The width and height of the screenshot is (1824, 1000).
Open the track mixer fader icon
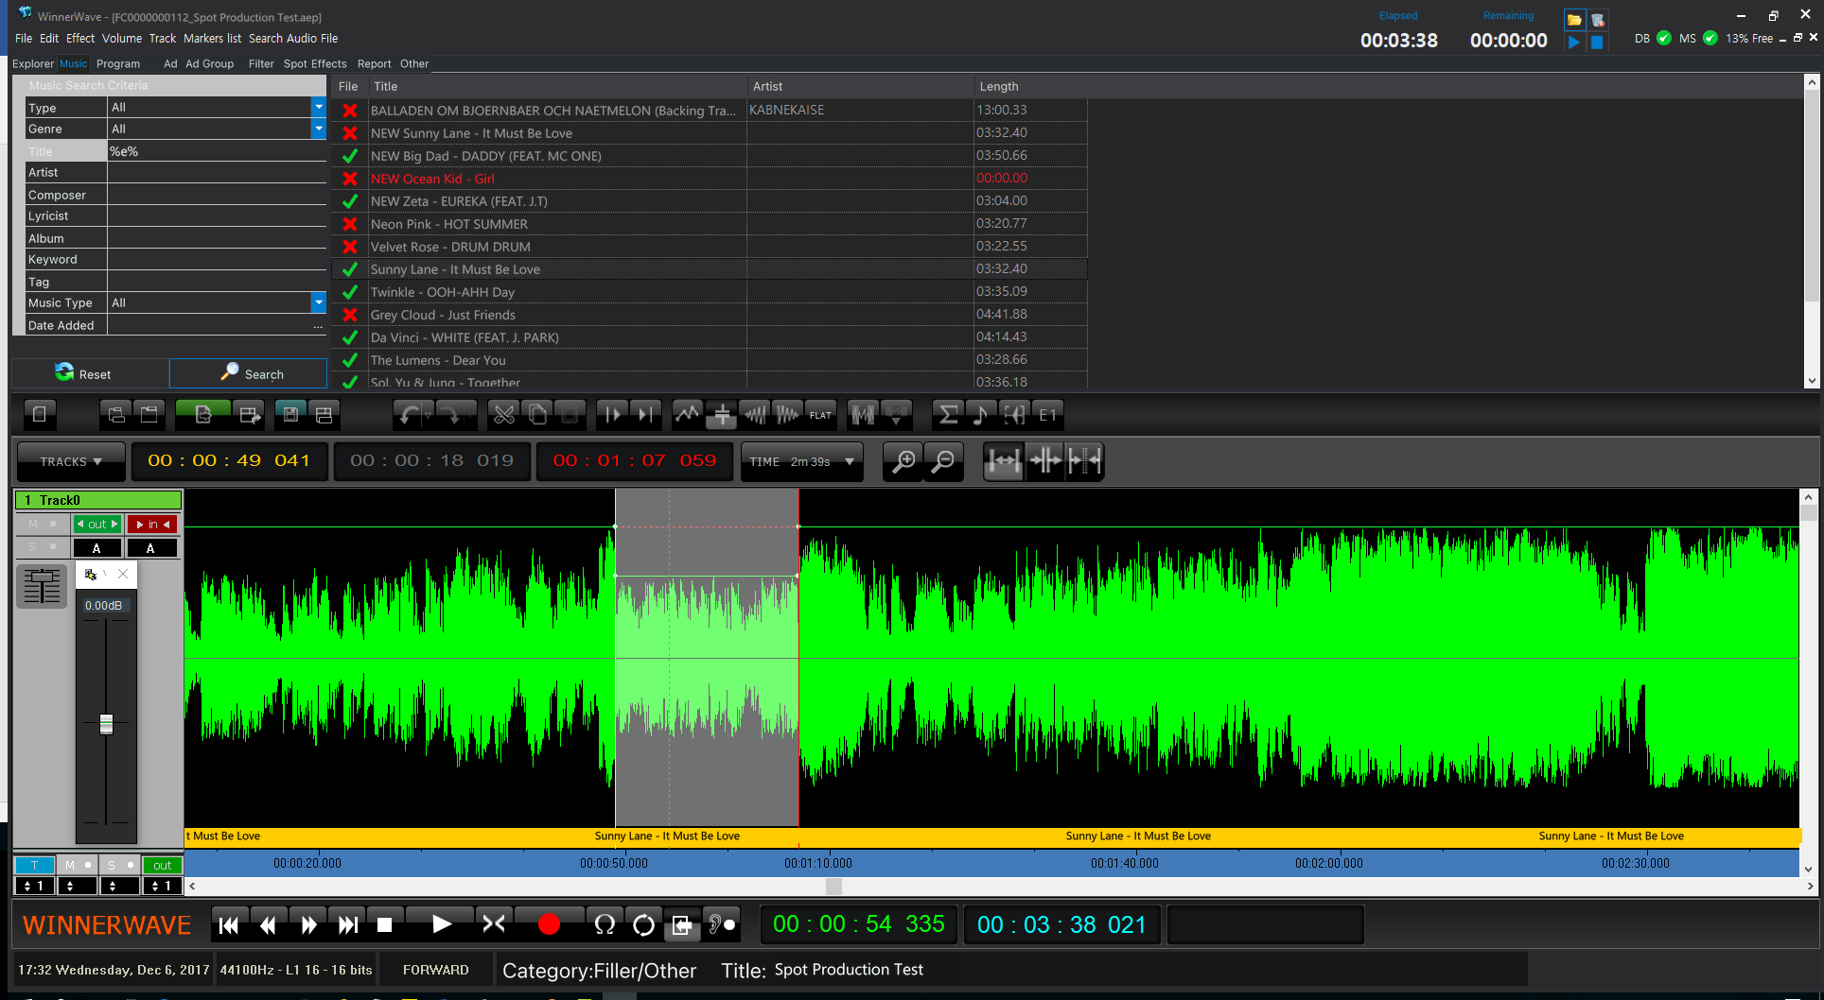pos(42,586)
